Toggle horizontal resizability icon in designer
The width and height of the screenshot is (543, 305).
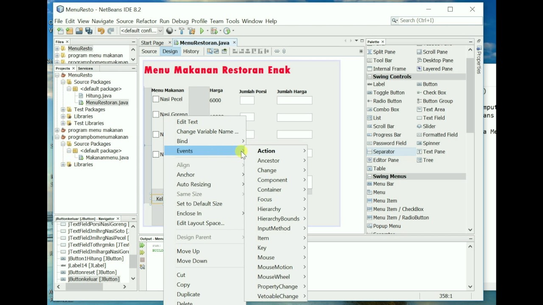[x=277, y=51]
